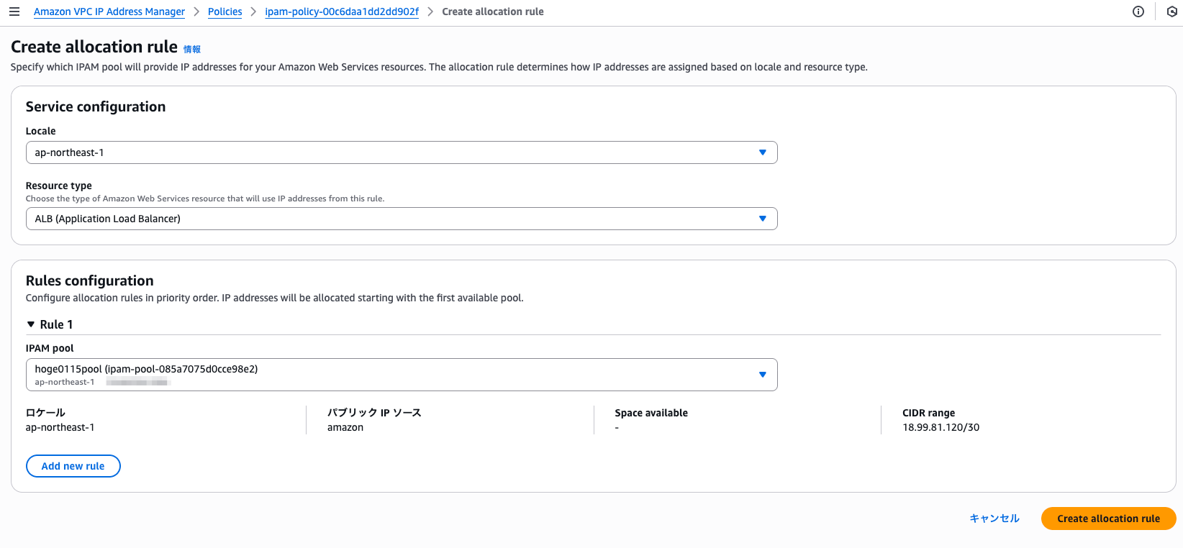This screenshot has width=1183, height=548.
Task: Open the hexagon-shaped assistant icon
Action: (x=1171, y=12)
